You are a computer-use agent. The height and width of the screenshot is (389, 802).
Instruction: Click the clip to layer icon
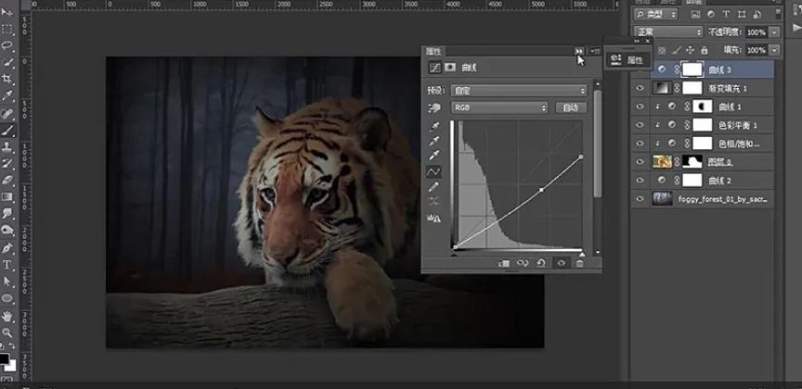pyautogui.click(x=504, y=263)
